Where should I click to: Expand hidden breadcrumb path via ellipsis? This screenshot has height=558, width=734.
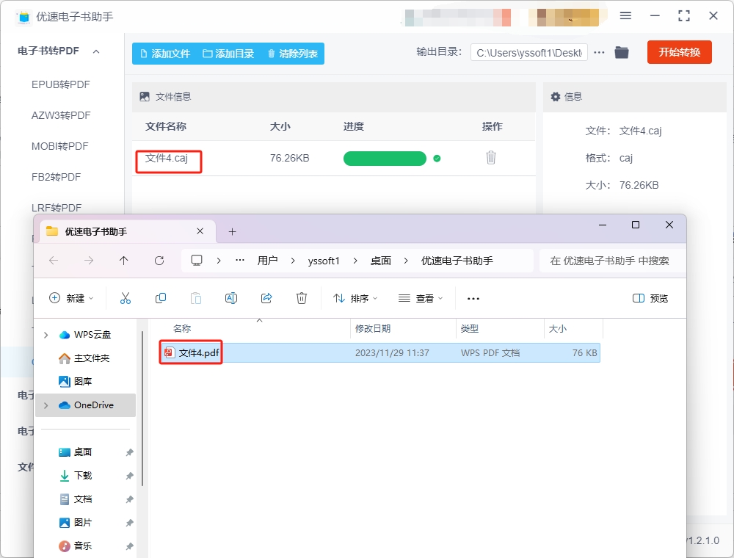(x=240, y=260)
